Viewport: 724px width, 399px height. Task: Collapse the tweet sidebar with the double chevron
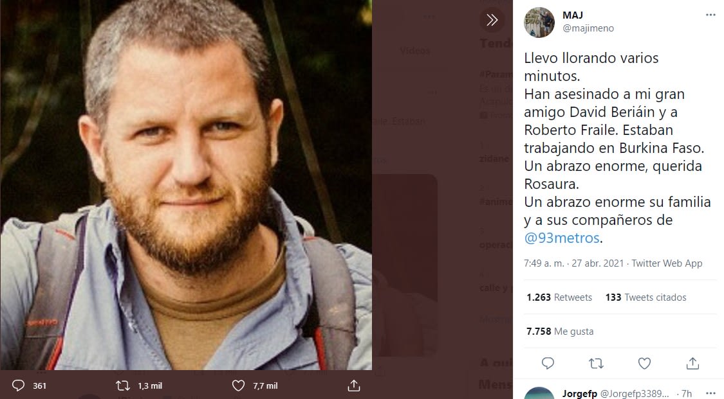492,20
